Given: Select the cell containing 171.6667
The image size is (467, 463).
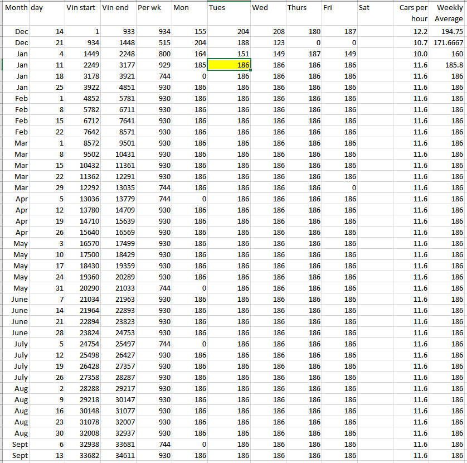Looking at the screenshot, I should coord(449,43).
